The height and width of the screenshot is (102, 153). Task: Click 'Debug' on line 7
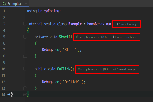coord(47,50)
